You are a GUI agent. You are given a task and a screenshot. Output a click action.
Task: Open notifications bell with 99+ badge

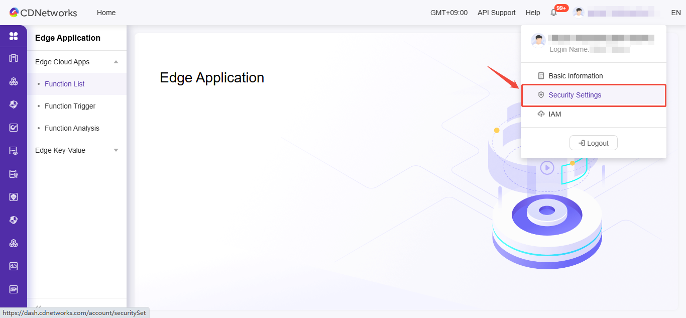[554, 13]
